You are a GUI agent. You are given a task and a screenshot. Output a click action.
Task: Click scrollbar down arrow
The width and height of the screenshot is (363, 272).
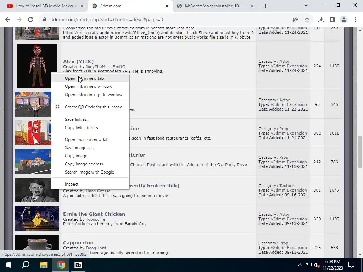tap(360, 254)
